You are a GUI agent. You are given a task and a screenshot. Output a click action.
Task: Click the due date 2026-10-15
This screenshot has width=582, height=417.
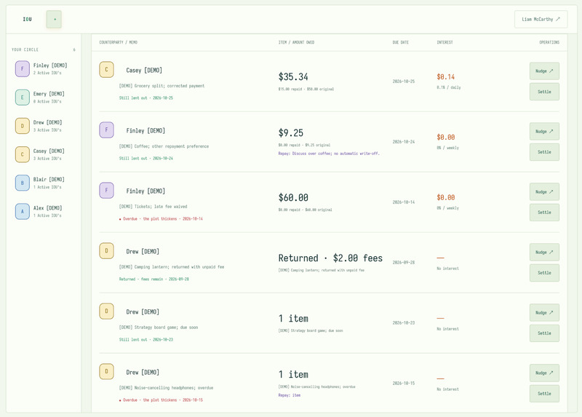404,384
